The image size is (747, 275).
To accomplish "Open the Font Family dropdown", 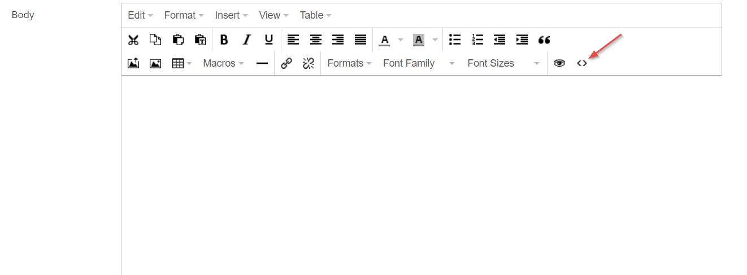I will [x=419, y=63].
